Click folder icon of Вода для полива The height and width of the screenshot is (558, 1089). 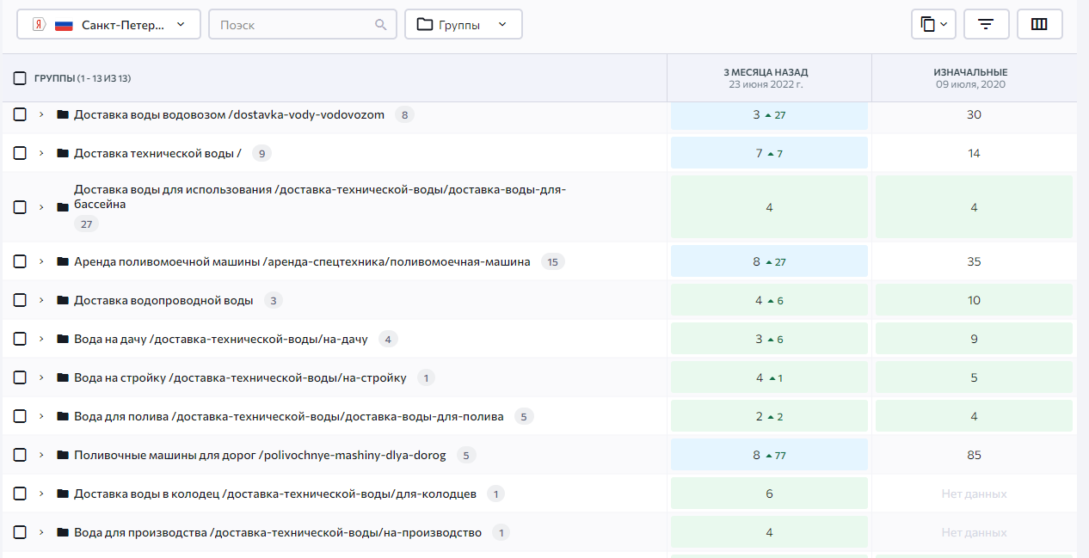[62, 416]
